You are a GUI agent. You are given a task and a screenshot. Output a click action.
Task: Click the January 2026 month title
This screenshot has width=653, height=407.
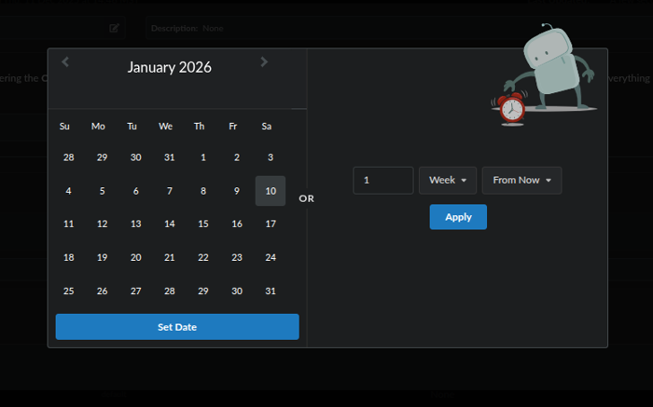[170, 67]
